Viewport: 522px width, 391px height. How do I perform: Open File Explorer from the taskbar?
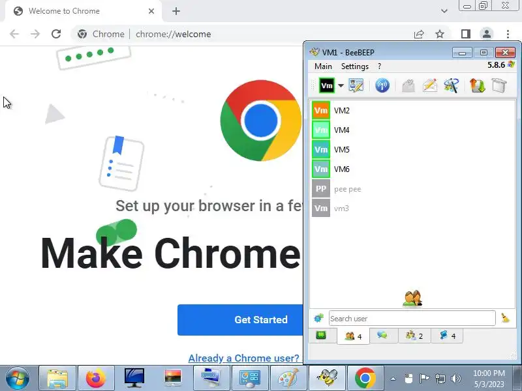point(57,378)
